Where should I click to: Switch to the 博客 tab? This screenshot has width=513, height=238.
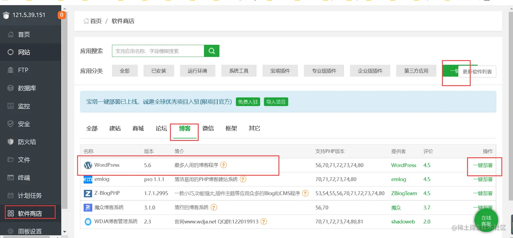point(185,128)
